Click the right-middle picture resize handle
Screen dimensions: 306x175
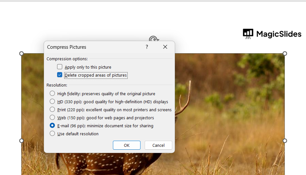point(285,141)
